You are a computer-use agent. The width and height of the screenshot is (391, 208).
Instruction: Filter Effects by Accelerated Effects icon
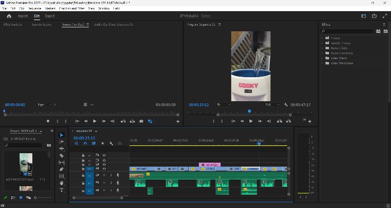(x=378, y=31)
